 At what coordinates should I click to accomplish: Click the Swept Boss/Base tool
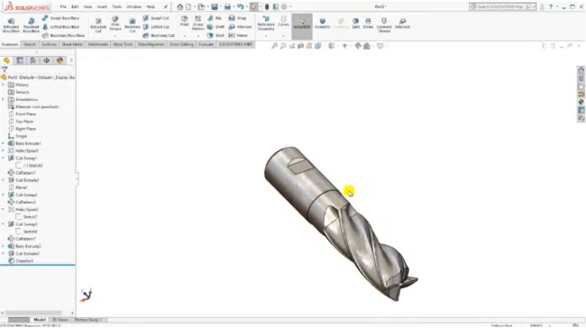(x=60, y=18)
